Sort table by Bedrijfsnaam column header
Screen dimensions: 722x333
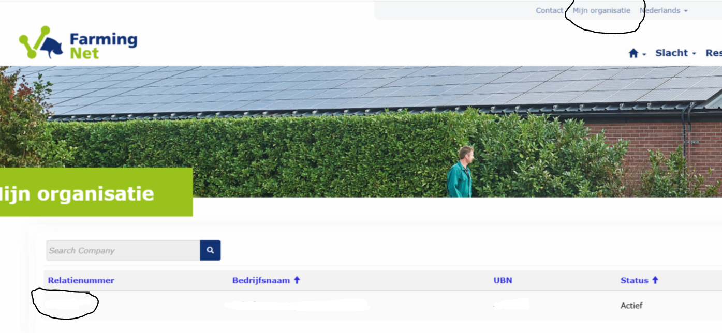coord(261,280)
